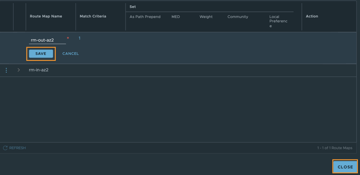This screenshot has width=360, height=175.
Task: Select the rm-in-az2 route map text
Action: pyautogui.click(x=39, y=70)
